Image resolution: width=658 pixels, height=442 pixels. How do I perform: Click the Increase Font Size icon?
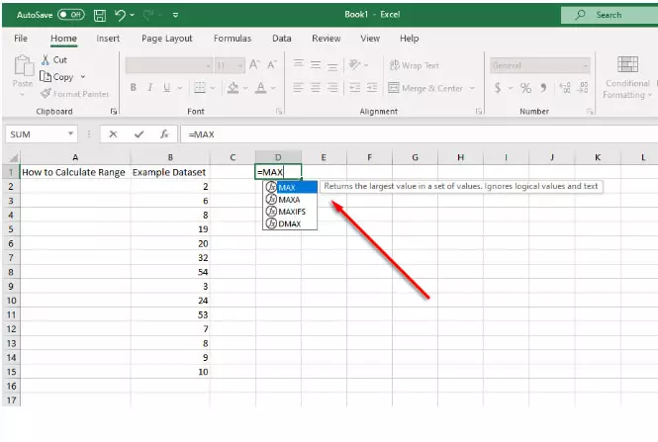click(254, 64)
